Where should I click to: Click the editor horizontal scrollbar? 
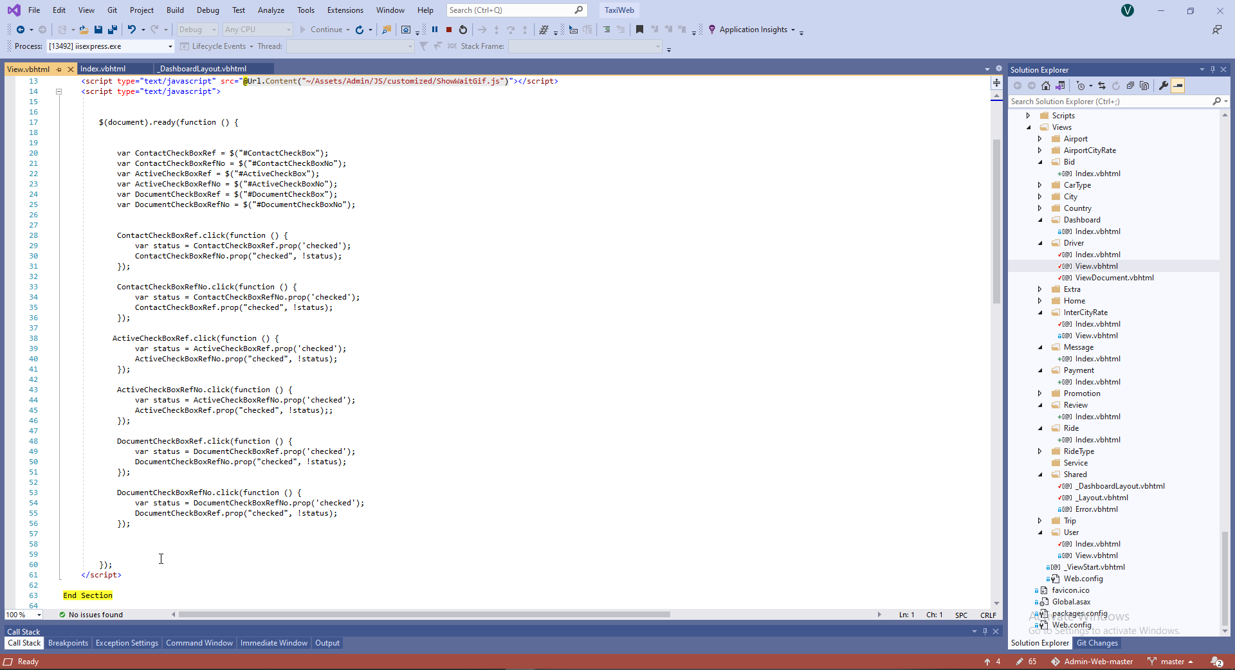tap(425, 615)
